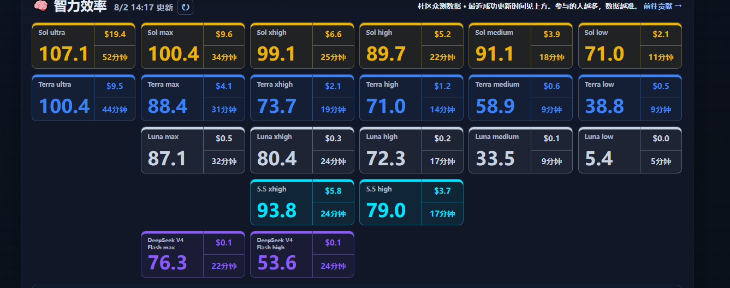Open the Sol xhigh card
The height and width of the screenshot is (288, 730).
pos(302,46)
